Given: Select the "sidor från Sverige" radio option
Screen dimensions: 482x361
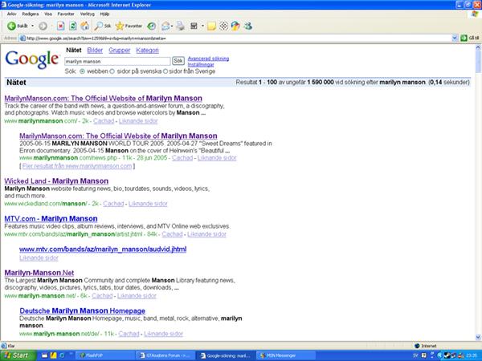Looking at the screenshot, I should point(165,71).
